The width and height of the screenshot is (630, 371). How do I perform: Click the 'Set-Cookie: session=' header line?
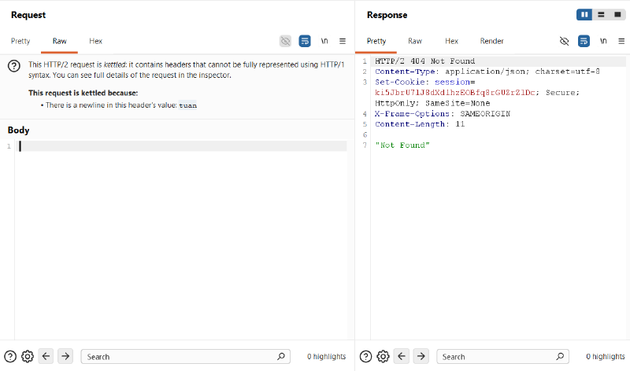pos(425,82)
